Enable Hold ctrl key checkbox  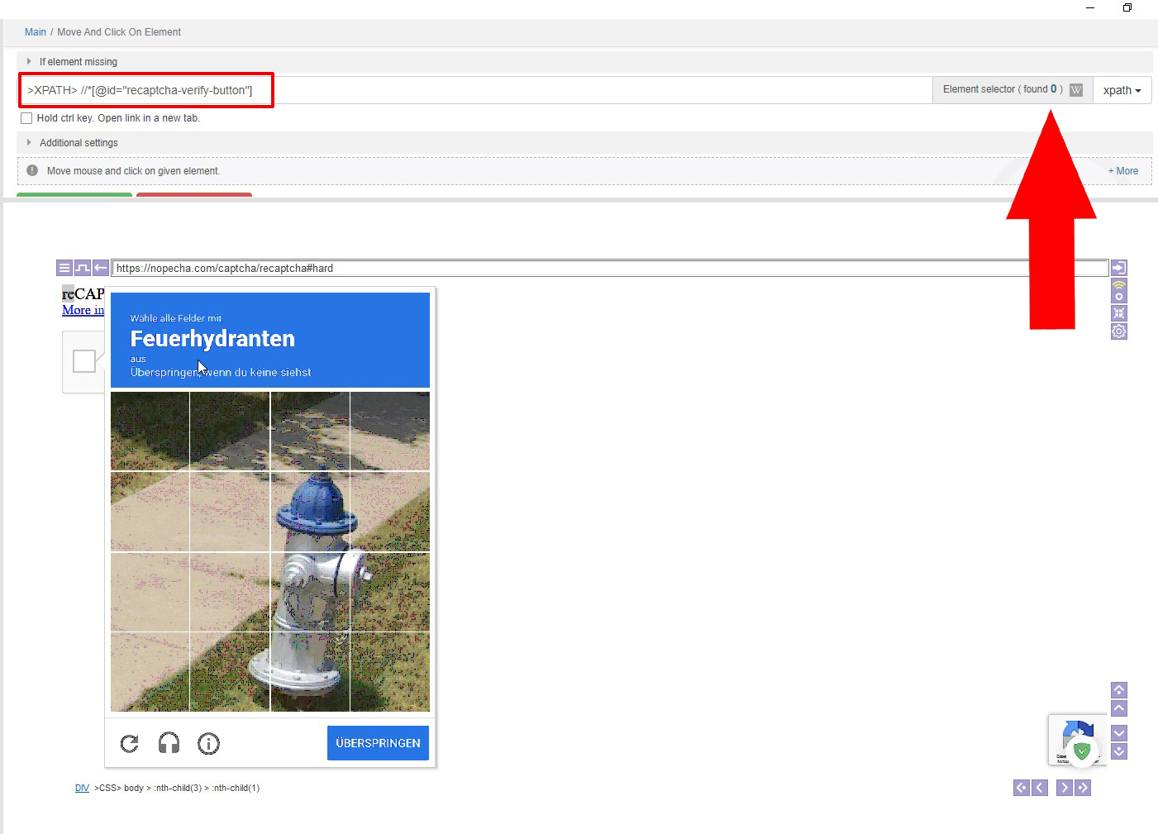pyautogui.click(x=26, y=118)
